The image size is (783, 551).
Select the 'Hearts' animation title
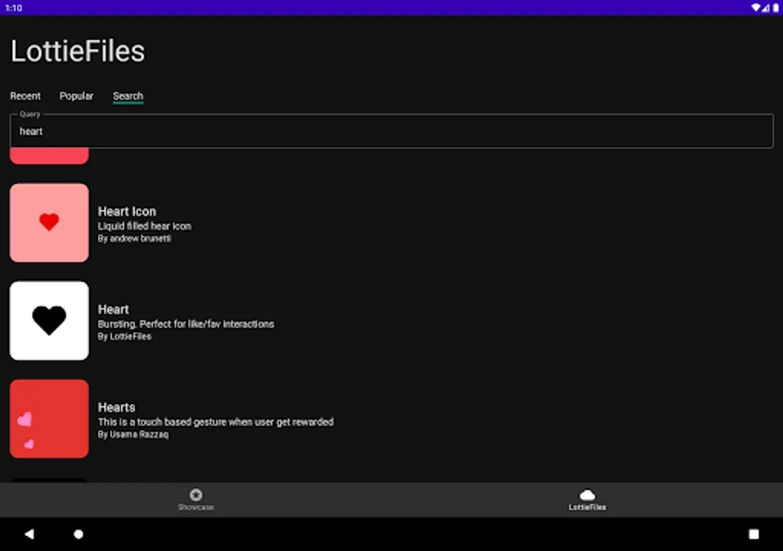[117, 407]
